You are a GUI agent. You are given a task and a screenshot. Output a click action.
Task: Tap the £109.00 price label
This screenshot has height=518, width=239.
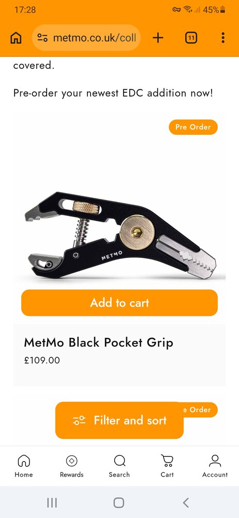click(42, 360)
